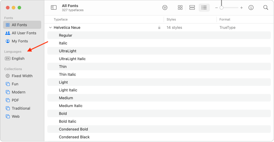Click the Fun collection icon

(x=8, y=84)
